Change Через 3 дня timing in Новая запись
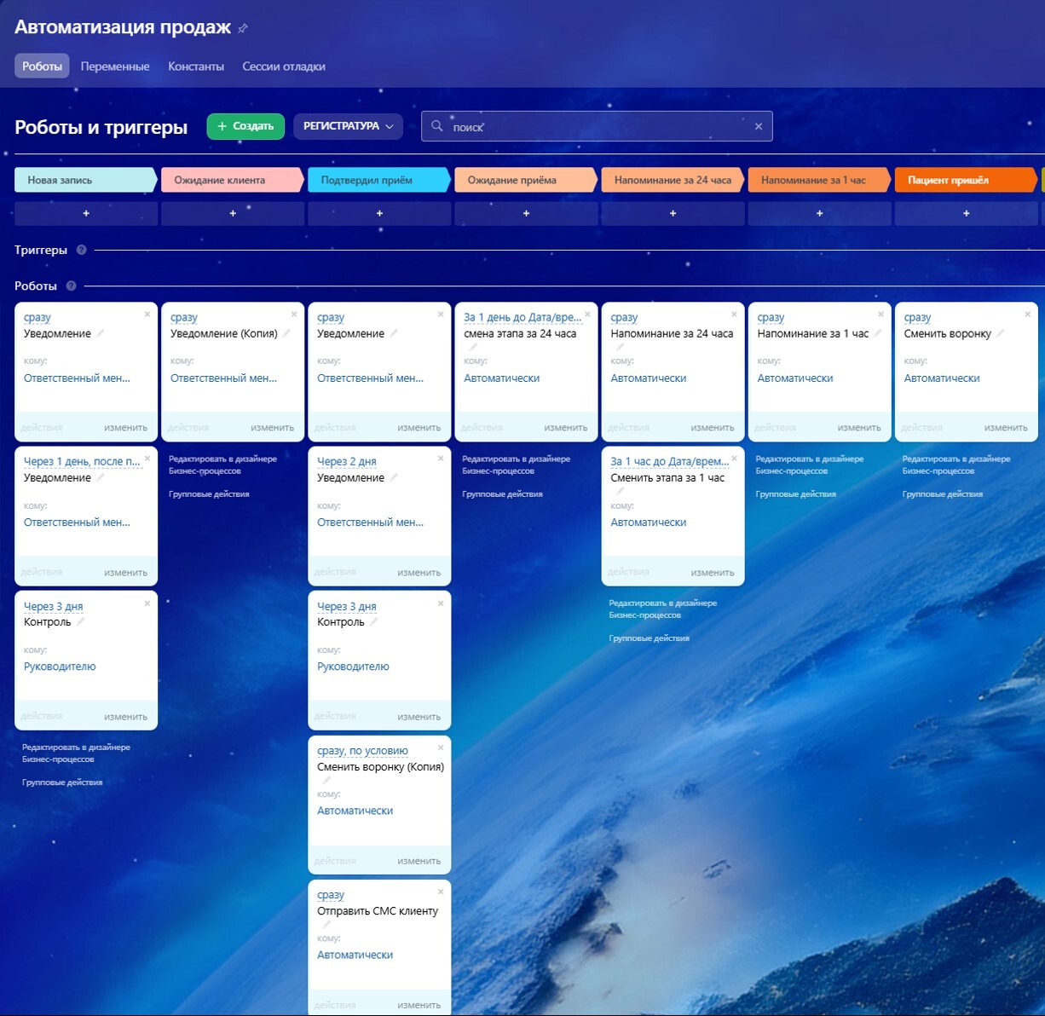 pyautogui.click(x=54, y=606)
